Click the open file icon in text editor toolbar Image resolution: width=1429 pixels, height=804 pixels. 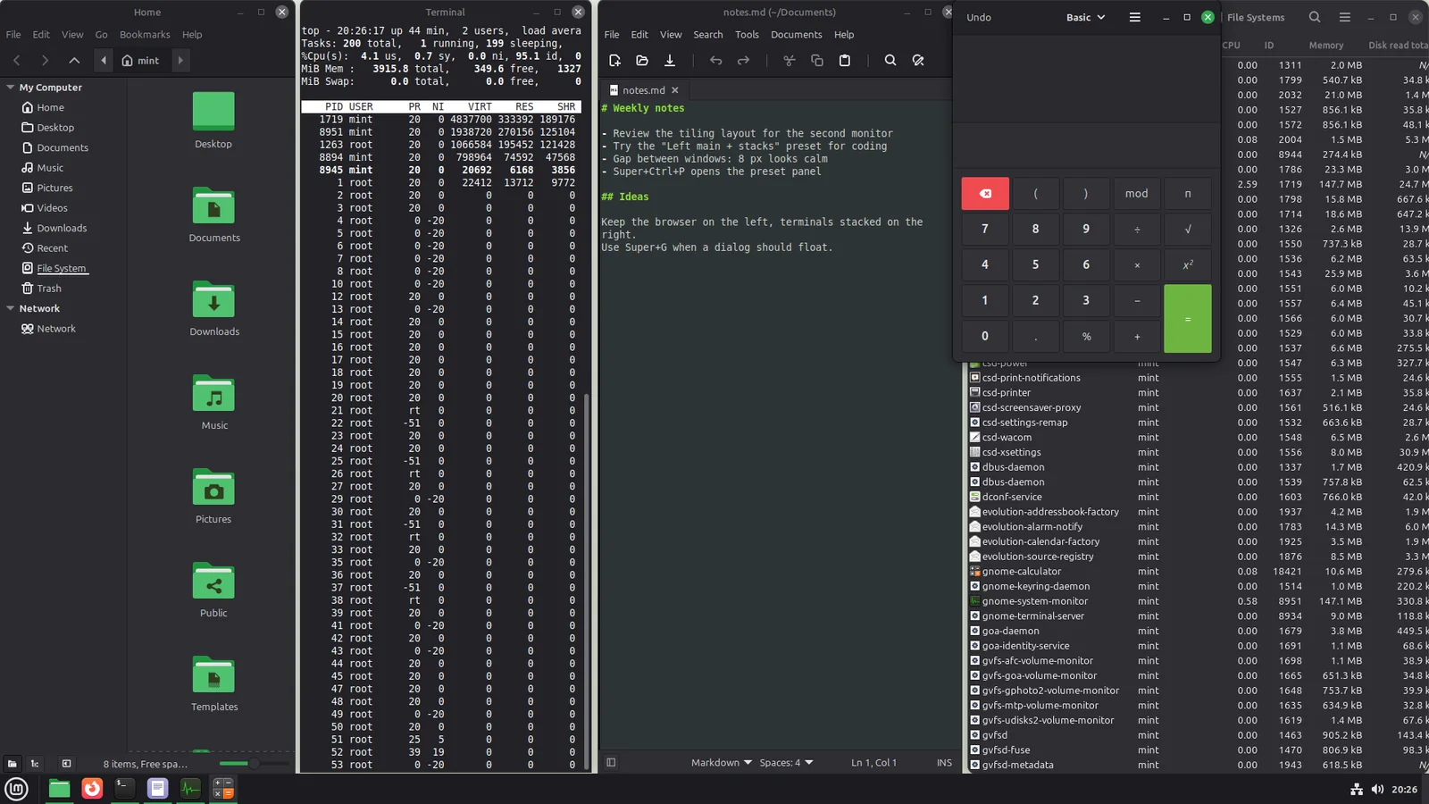tap(642, 61)
